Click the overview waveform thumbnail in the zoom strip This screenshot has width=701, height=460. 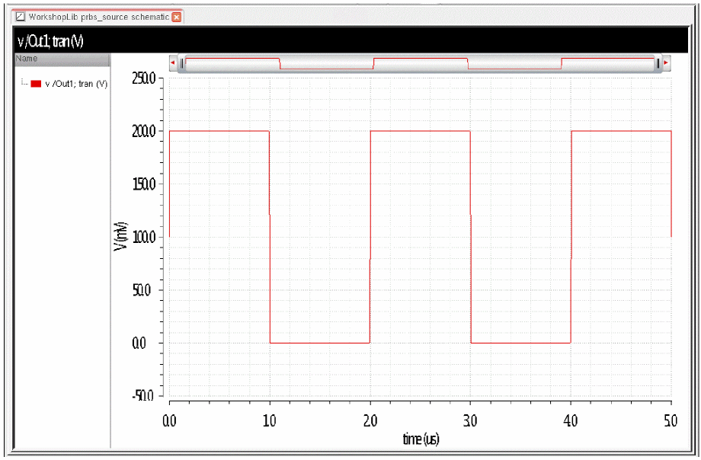[420, 63]
